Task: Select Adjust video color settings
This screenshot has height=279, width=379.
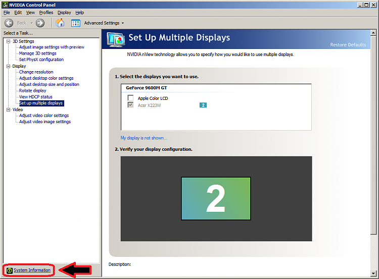Action: 44,116
